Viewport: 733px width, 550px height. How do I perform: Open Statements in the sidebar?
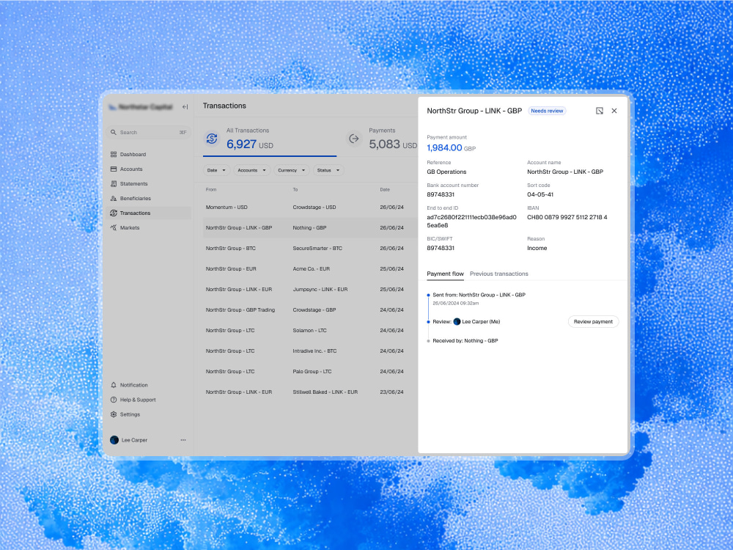tap(148, 184)
